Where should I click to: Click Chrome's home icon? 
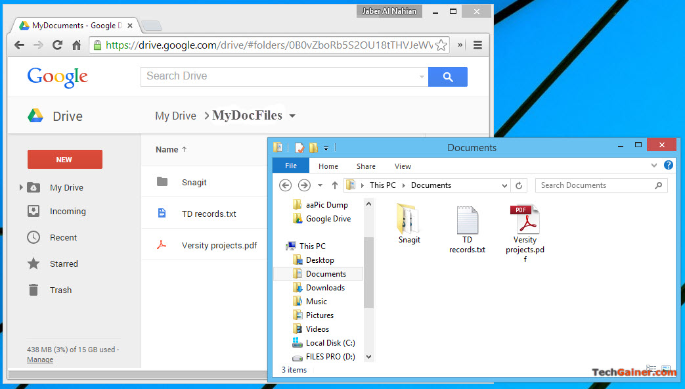(75, 46)
